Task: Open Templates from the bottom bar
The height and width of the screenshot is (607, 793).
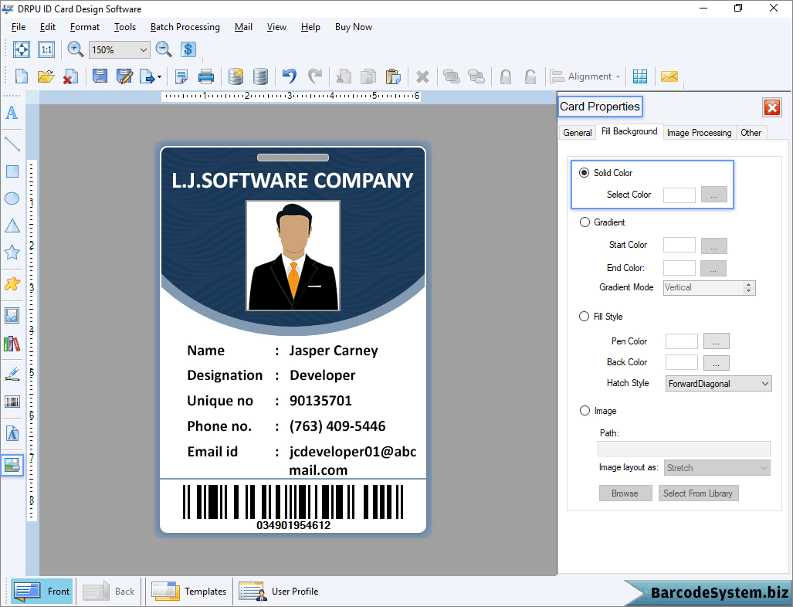Action: [x=189, y=592]
